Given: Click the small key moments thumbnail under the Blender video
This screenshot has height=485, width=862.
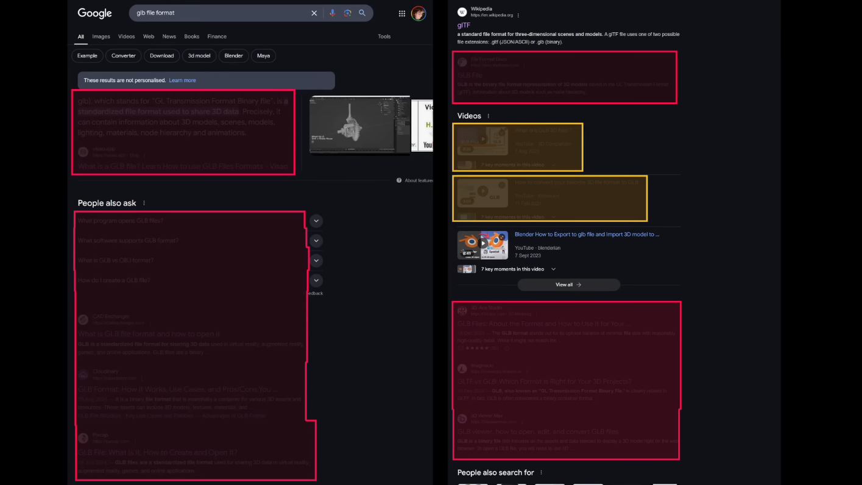Looking at the screenshot, I should click(467, 269).
